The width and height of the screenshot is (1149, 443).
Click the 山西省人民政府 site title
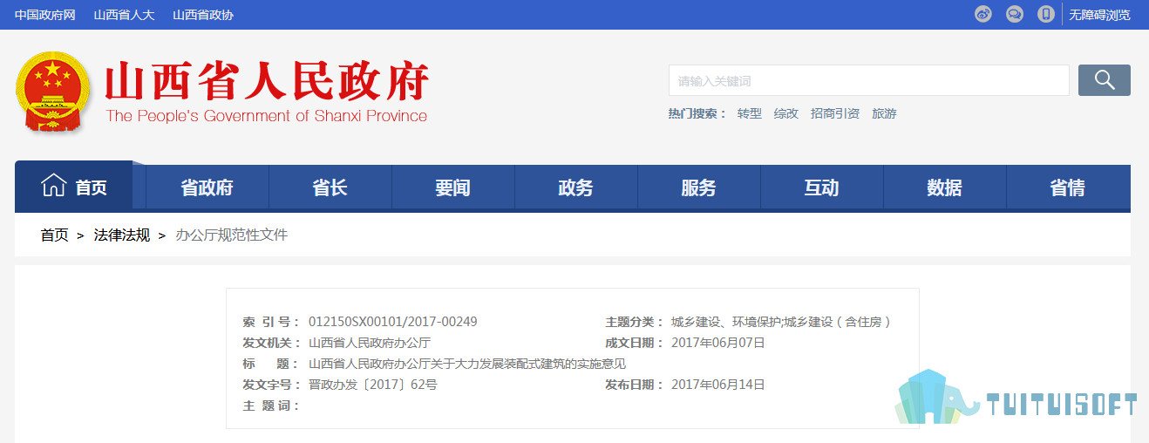click(x=267, y=82)
